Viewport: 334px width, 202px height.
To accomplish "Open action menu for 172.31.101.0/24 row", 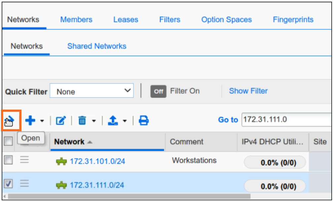I will click(x=24, y=160).
